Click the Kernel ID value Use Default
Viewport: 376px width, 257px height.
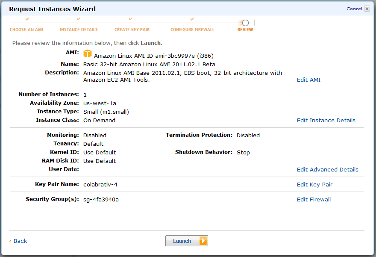coord(100,152)
